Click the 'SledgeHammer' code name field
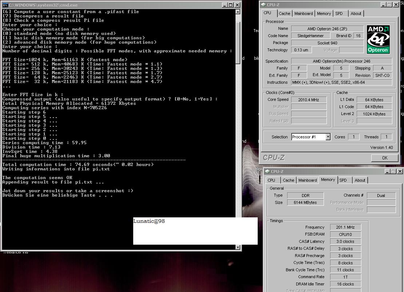The width and height of the screenshot is (404, 292). click(x=310, y=36)
